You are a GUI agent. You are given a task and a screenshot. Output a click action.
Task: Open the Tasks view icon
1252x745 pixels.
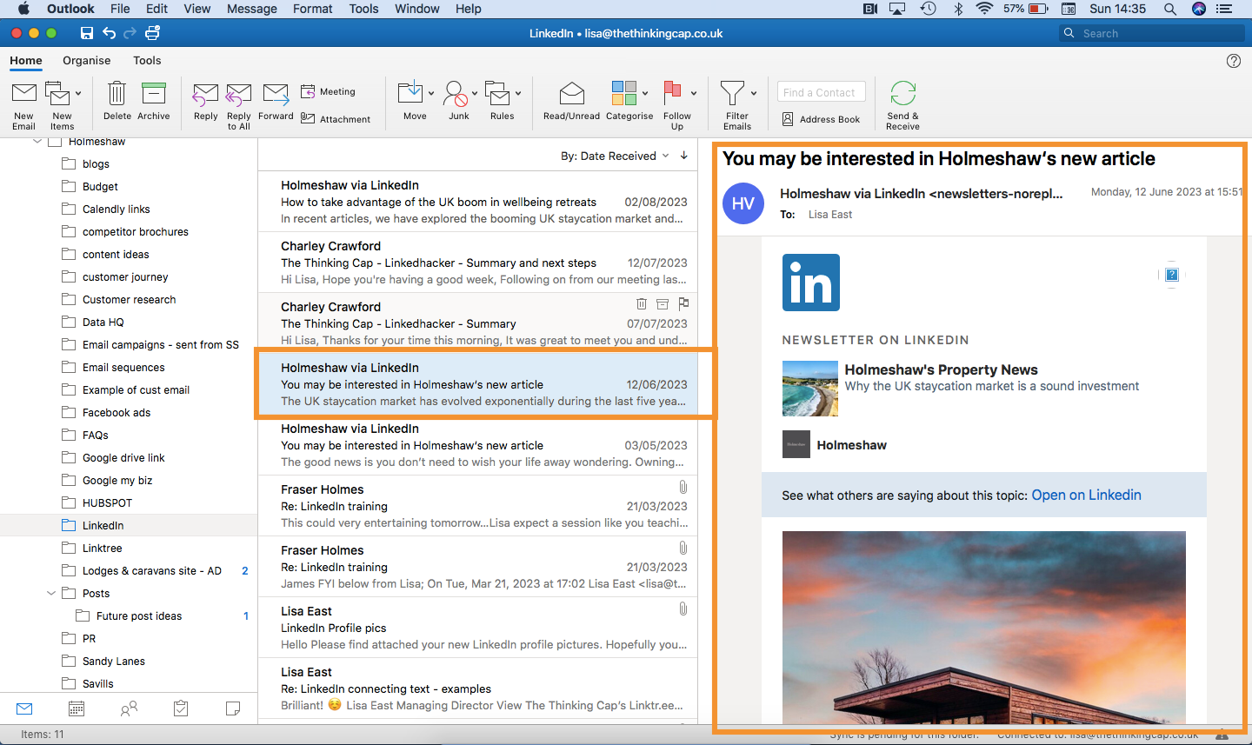[x=181, y=708]
